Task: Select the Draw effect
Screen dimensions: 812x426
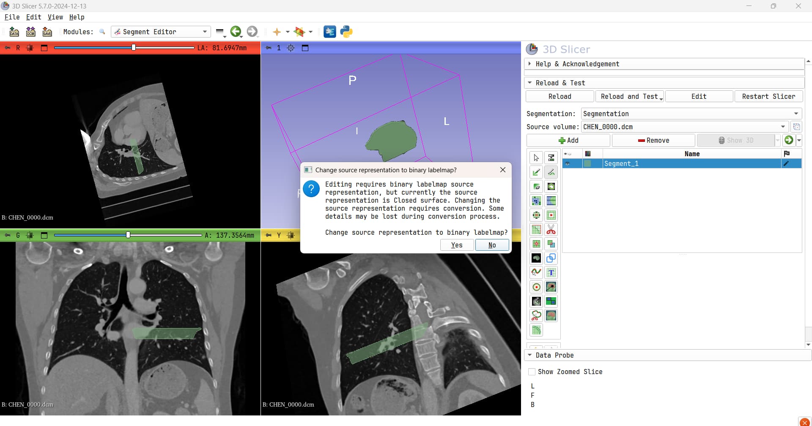Action: (x=551, y=172)
